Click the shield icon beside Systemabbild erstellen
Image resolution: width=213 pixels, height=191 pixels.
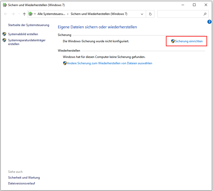(x=4, y=34)
